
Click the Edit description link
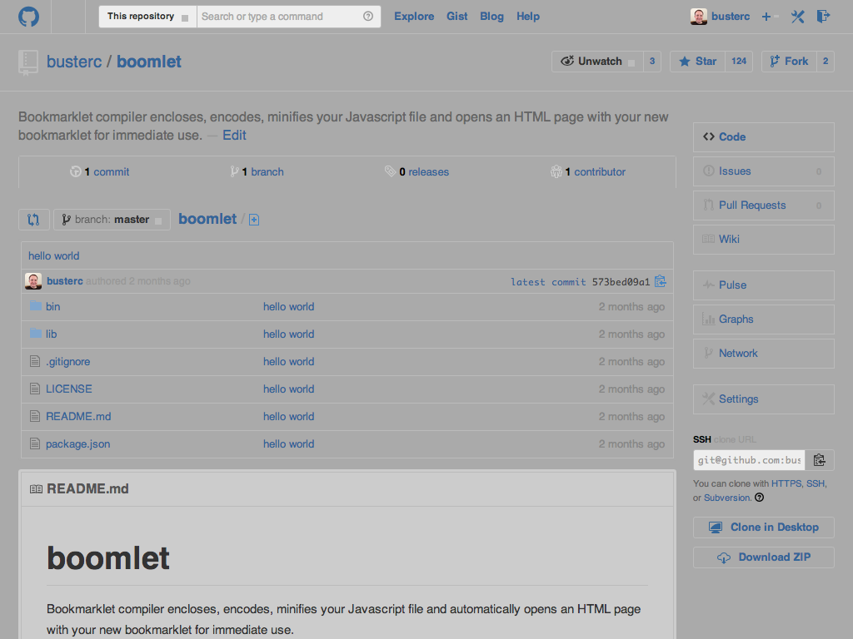234,136
